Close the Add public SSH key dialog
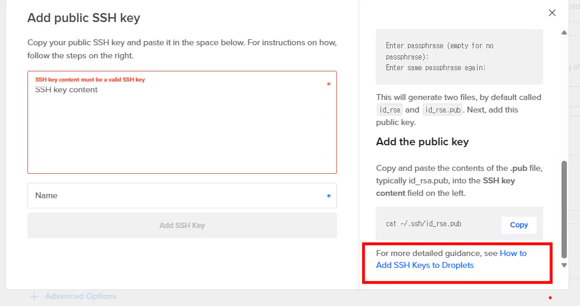The image size is (580, 306). 552,13
